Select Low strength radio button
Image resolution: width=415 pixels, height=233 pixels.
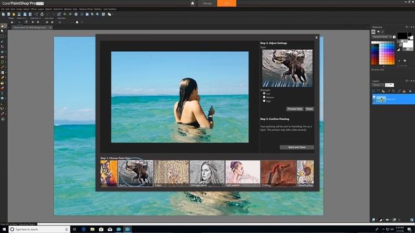[264, 93]
